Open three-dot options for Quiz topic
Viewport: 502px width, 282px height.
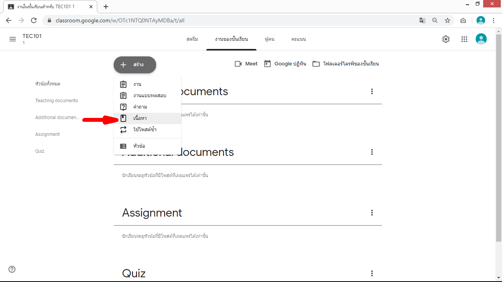pos(372,273)
